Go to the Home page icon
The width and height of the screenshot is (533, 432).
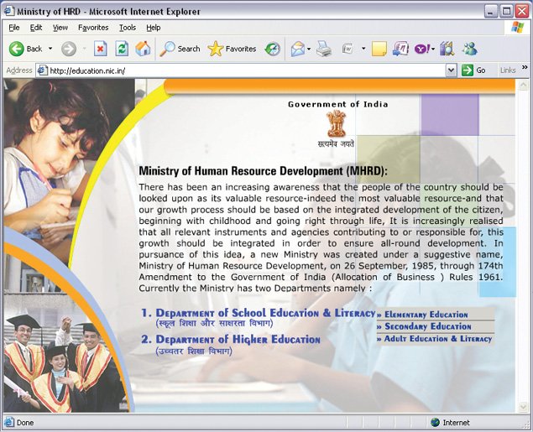tap(143, 49)
